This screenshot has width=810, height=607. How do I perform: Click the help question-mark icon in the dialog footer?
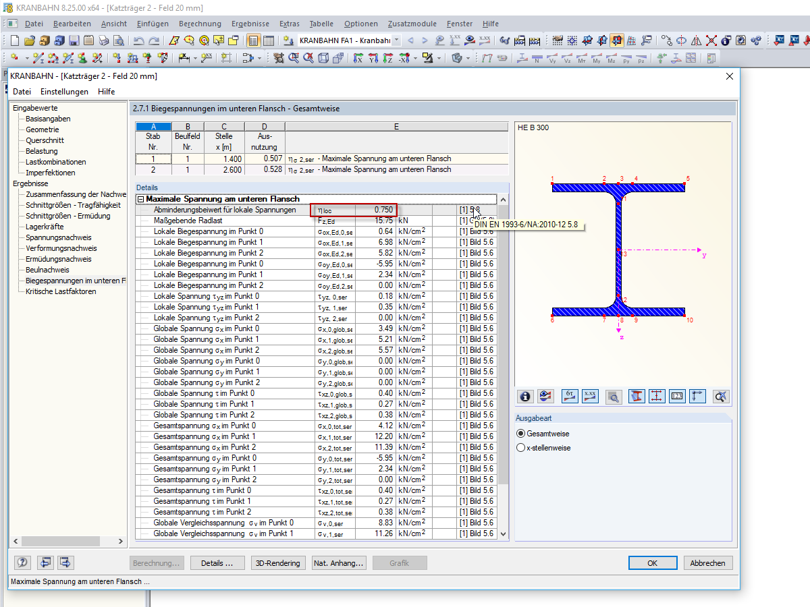[23, 562]
